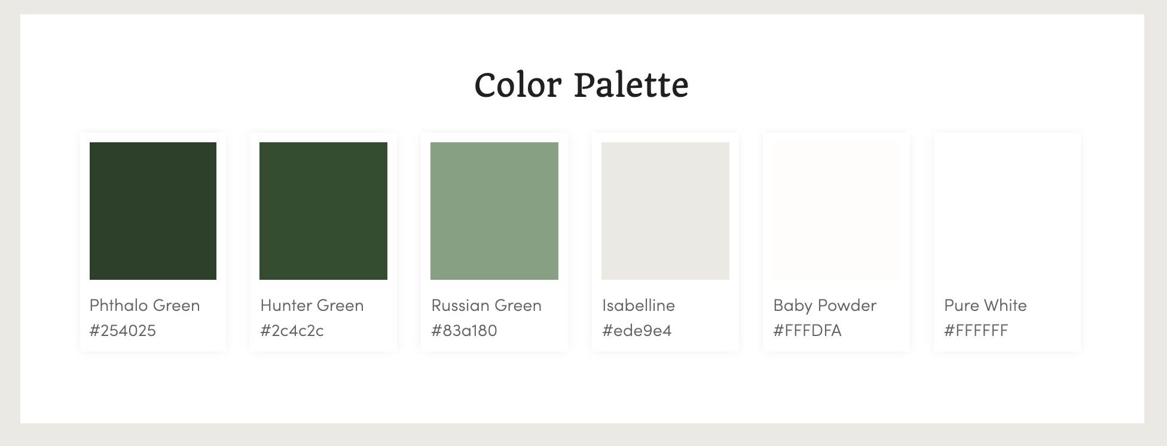The height and width of the screenshot is (446, 1167).
Task: Select the #FFFFFF hex code text
Action: (x=976, y=331)
